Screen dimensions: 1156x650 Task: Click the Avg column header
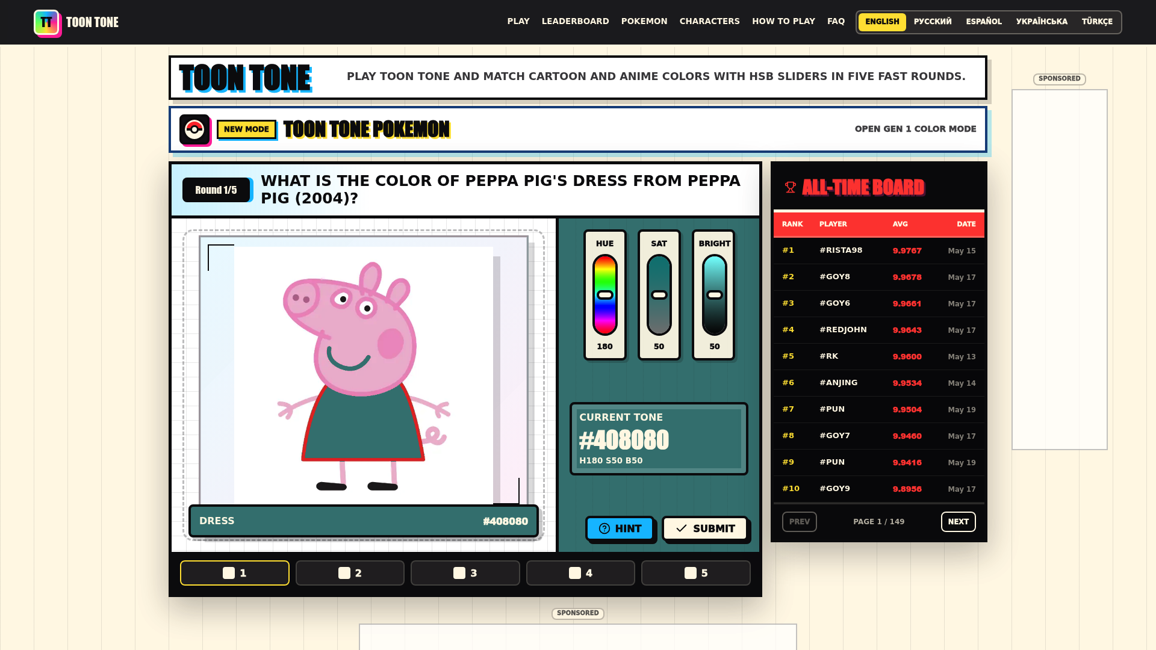(900, 224)
